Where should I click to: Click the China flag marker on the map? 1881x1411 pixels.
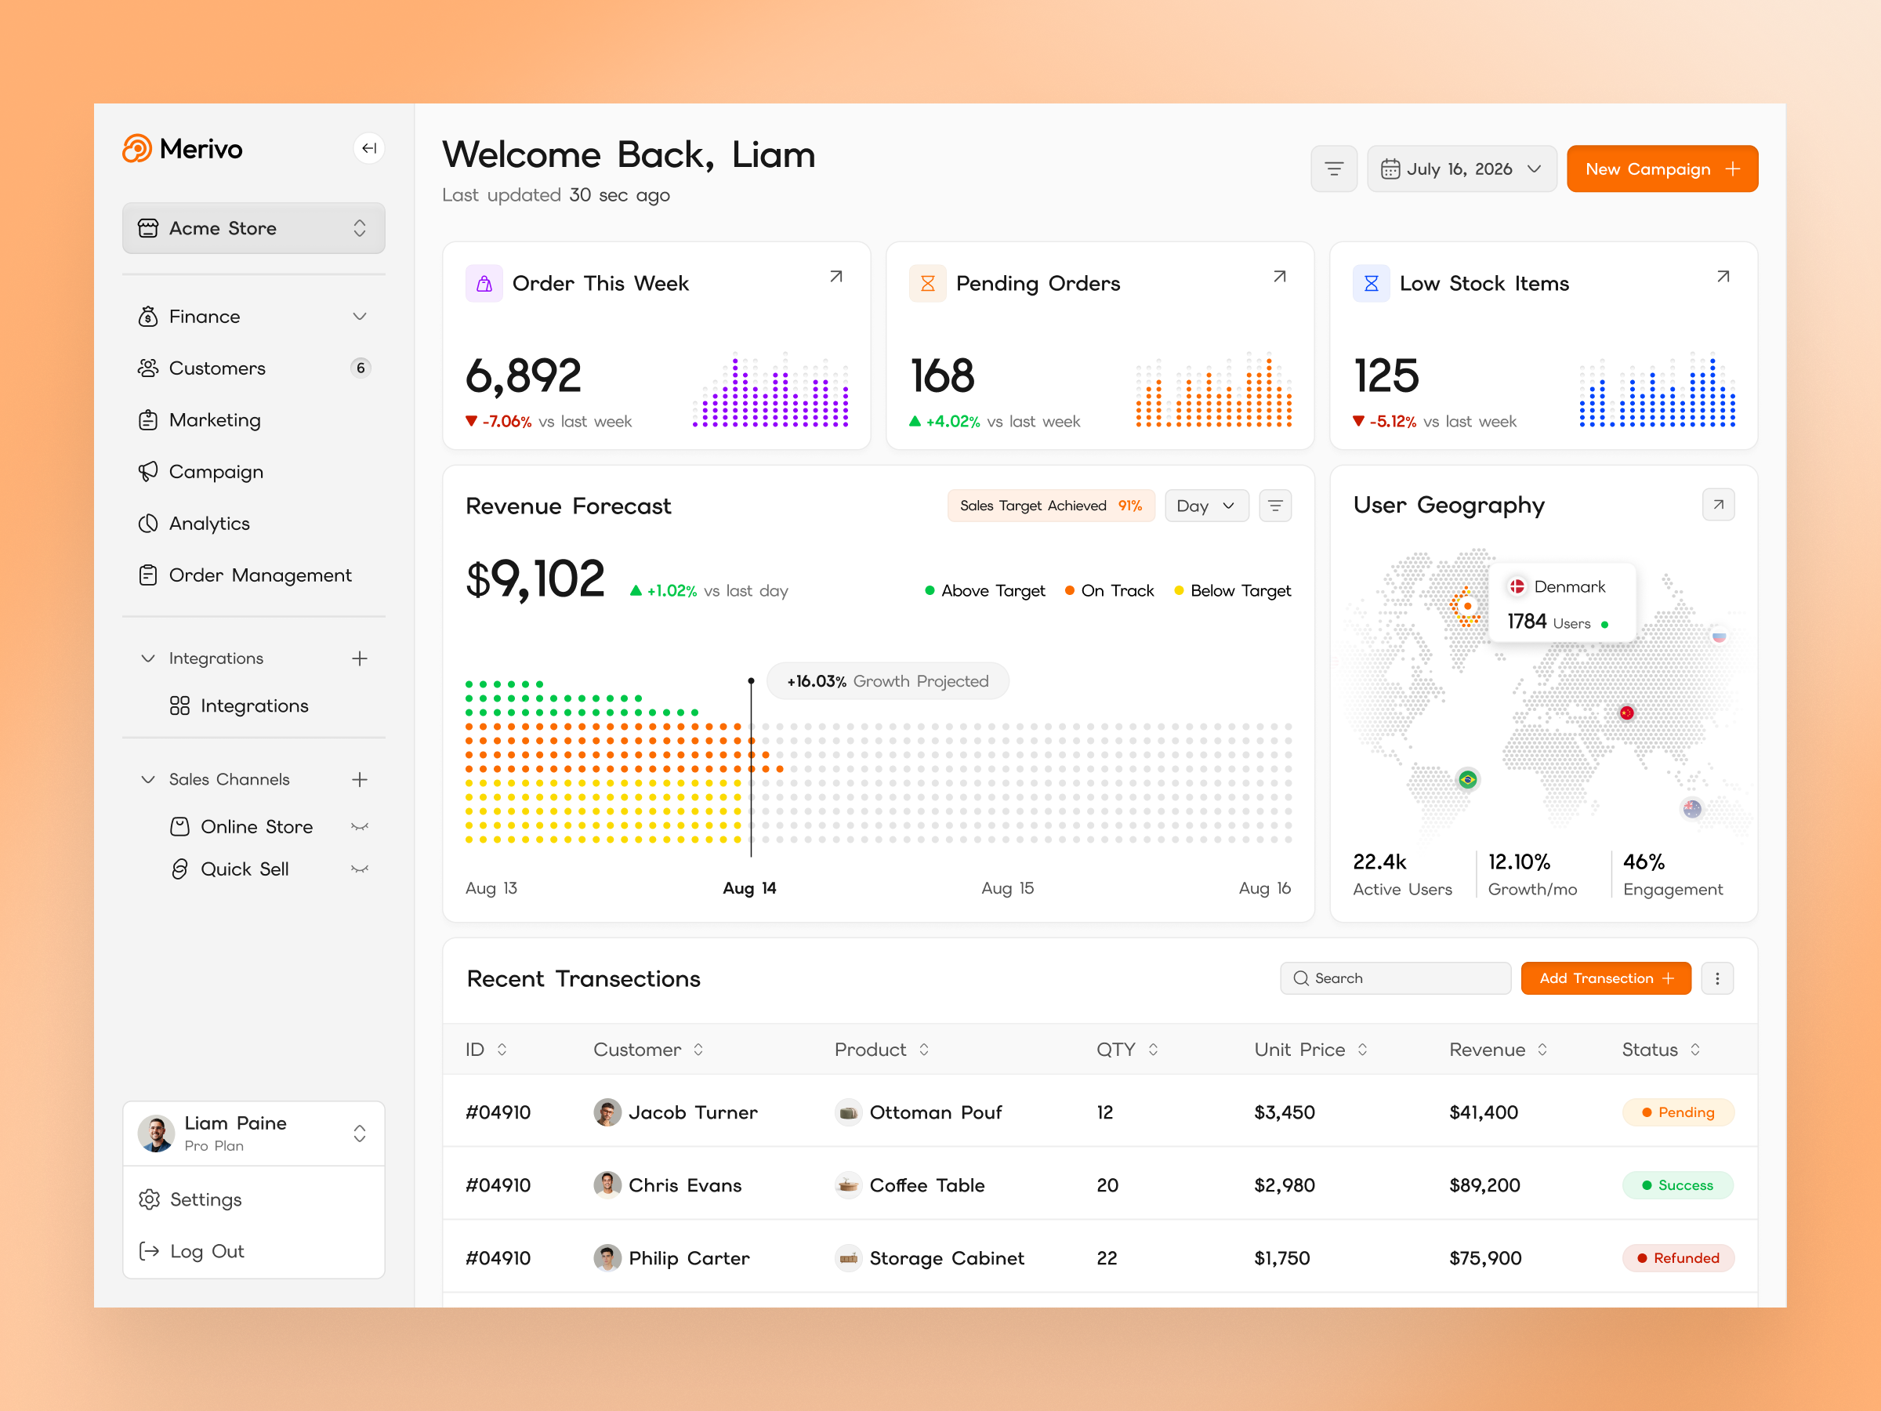tap(1626, 713)
